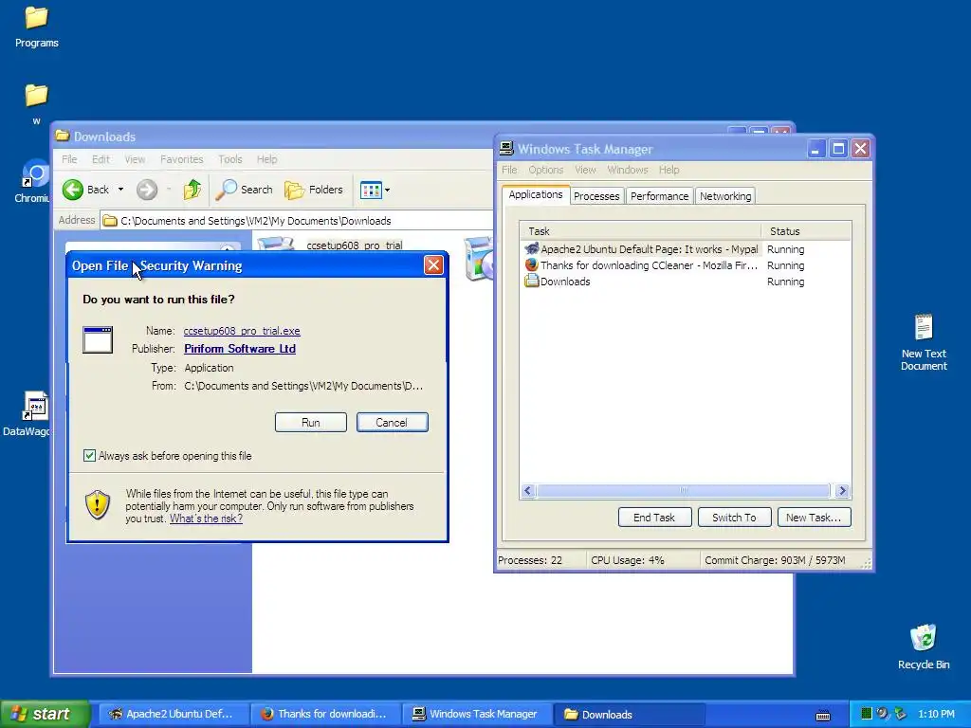The width and height of the screenshot is (971, 728).
Task: Click the green CPU usage tray icon
Action: [867, 714]
